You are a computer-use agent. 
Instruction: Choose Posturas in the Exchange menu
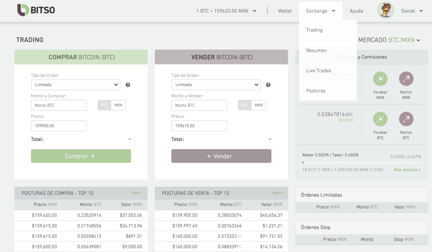[x=316, y=91]
